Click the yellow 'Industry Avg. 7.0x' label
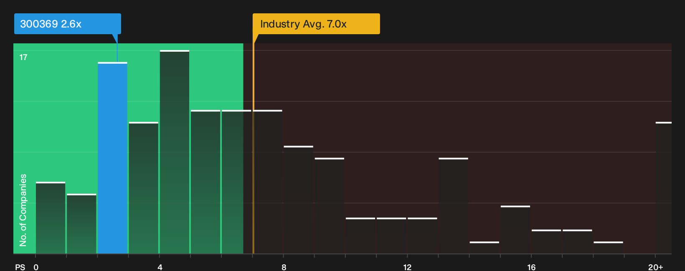The image size is (685, 271). tap(316, 24)
